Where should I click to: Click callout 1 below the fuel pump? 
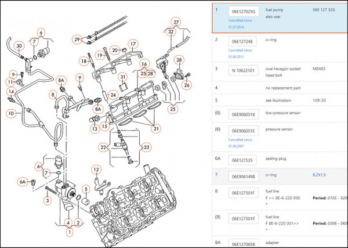tap(69, 232)
